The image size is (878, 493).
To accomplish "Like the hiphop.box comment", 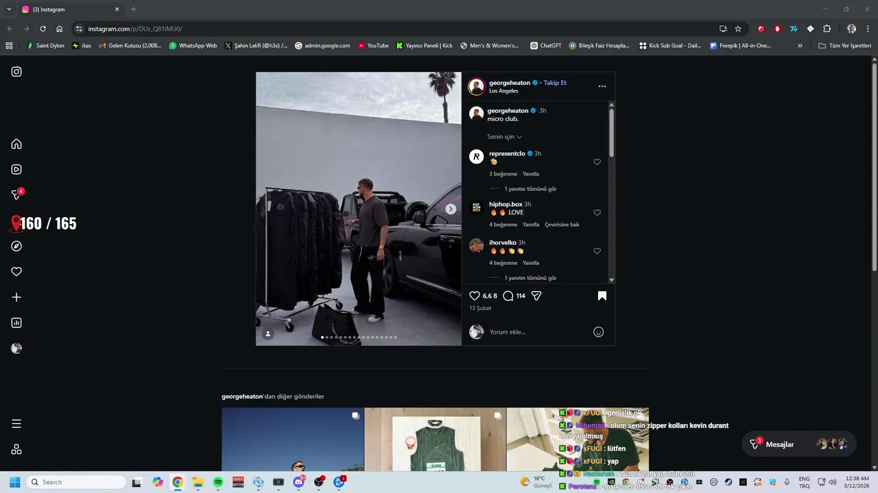I will point(597,213).
